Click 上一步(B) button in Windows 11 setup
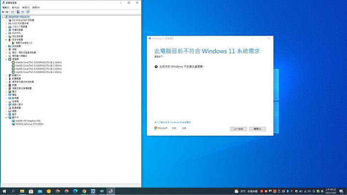 pyautogui.click(x=239, y=129)
